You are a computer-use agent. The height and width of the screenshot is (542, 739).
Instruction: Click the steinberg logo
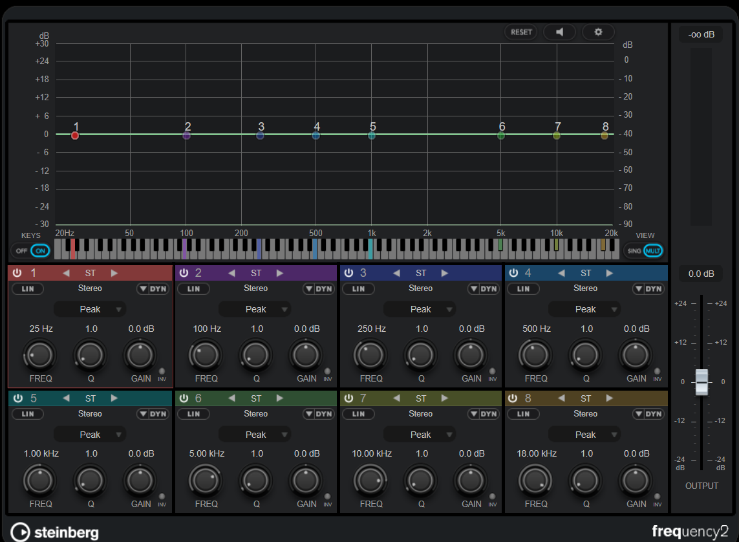[x=55, y=532]
